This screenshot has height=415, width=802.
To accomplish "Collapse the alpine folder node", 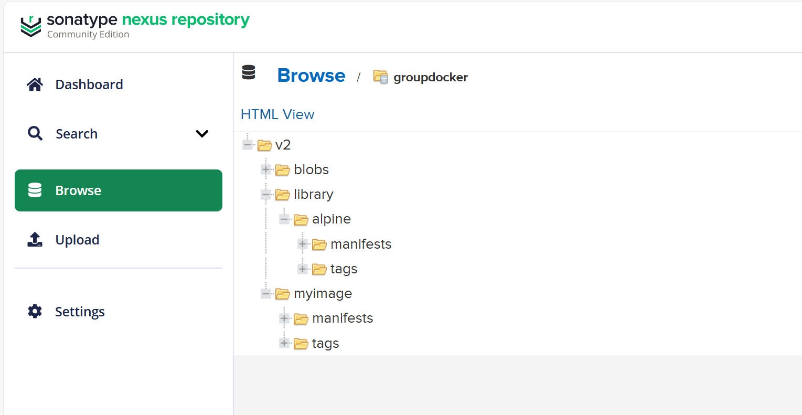I will 284,219.
